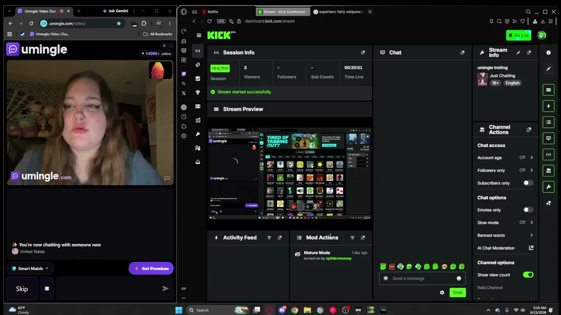561x315 pixels.
Task: Switch to superhero fairly oddparents tab
Action: click(x=338, y=12)
